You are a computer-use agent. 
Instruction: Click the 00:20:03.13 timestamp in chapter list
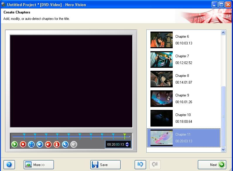coord(184,141)
